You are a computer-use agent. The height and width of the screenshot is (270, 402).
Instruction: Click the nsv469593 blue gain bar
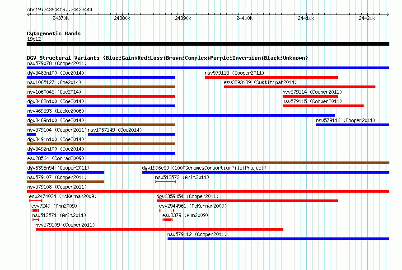(181, 115)
